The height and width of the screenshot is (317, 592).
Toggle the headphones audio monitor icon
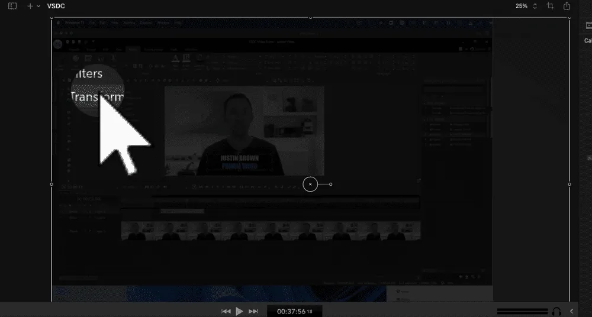556,311
